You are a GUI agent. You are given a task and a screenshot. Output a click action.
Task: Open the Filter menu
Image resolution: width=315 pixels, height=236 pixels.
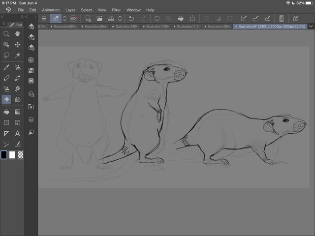coord(116,10)
